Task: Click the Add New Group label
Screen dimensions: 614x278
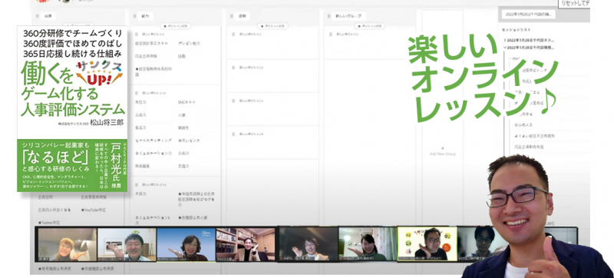Action: 443,154
